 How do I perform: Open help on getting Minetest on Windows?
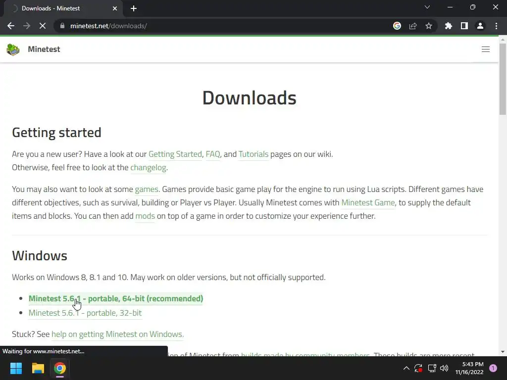(x=117, y=334)
